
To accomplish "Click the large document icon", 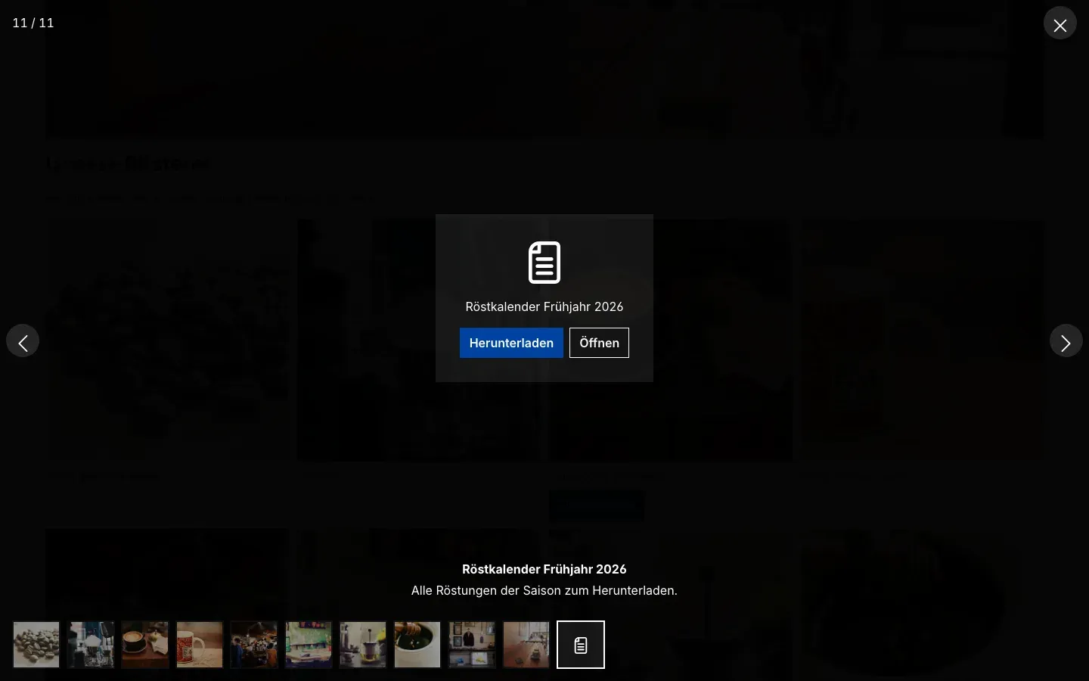I will pyautogui.click(x=544, y=263).
